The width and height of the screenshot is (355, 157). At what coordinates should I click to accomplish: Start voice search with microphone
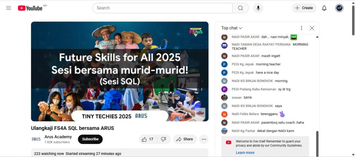(258, 8)
